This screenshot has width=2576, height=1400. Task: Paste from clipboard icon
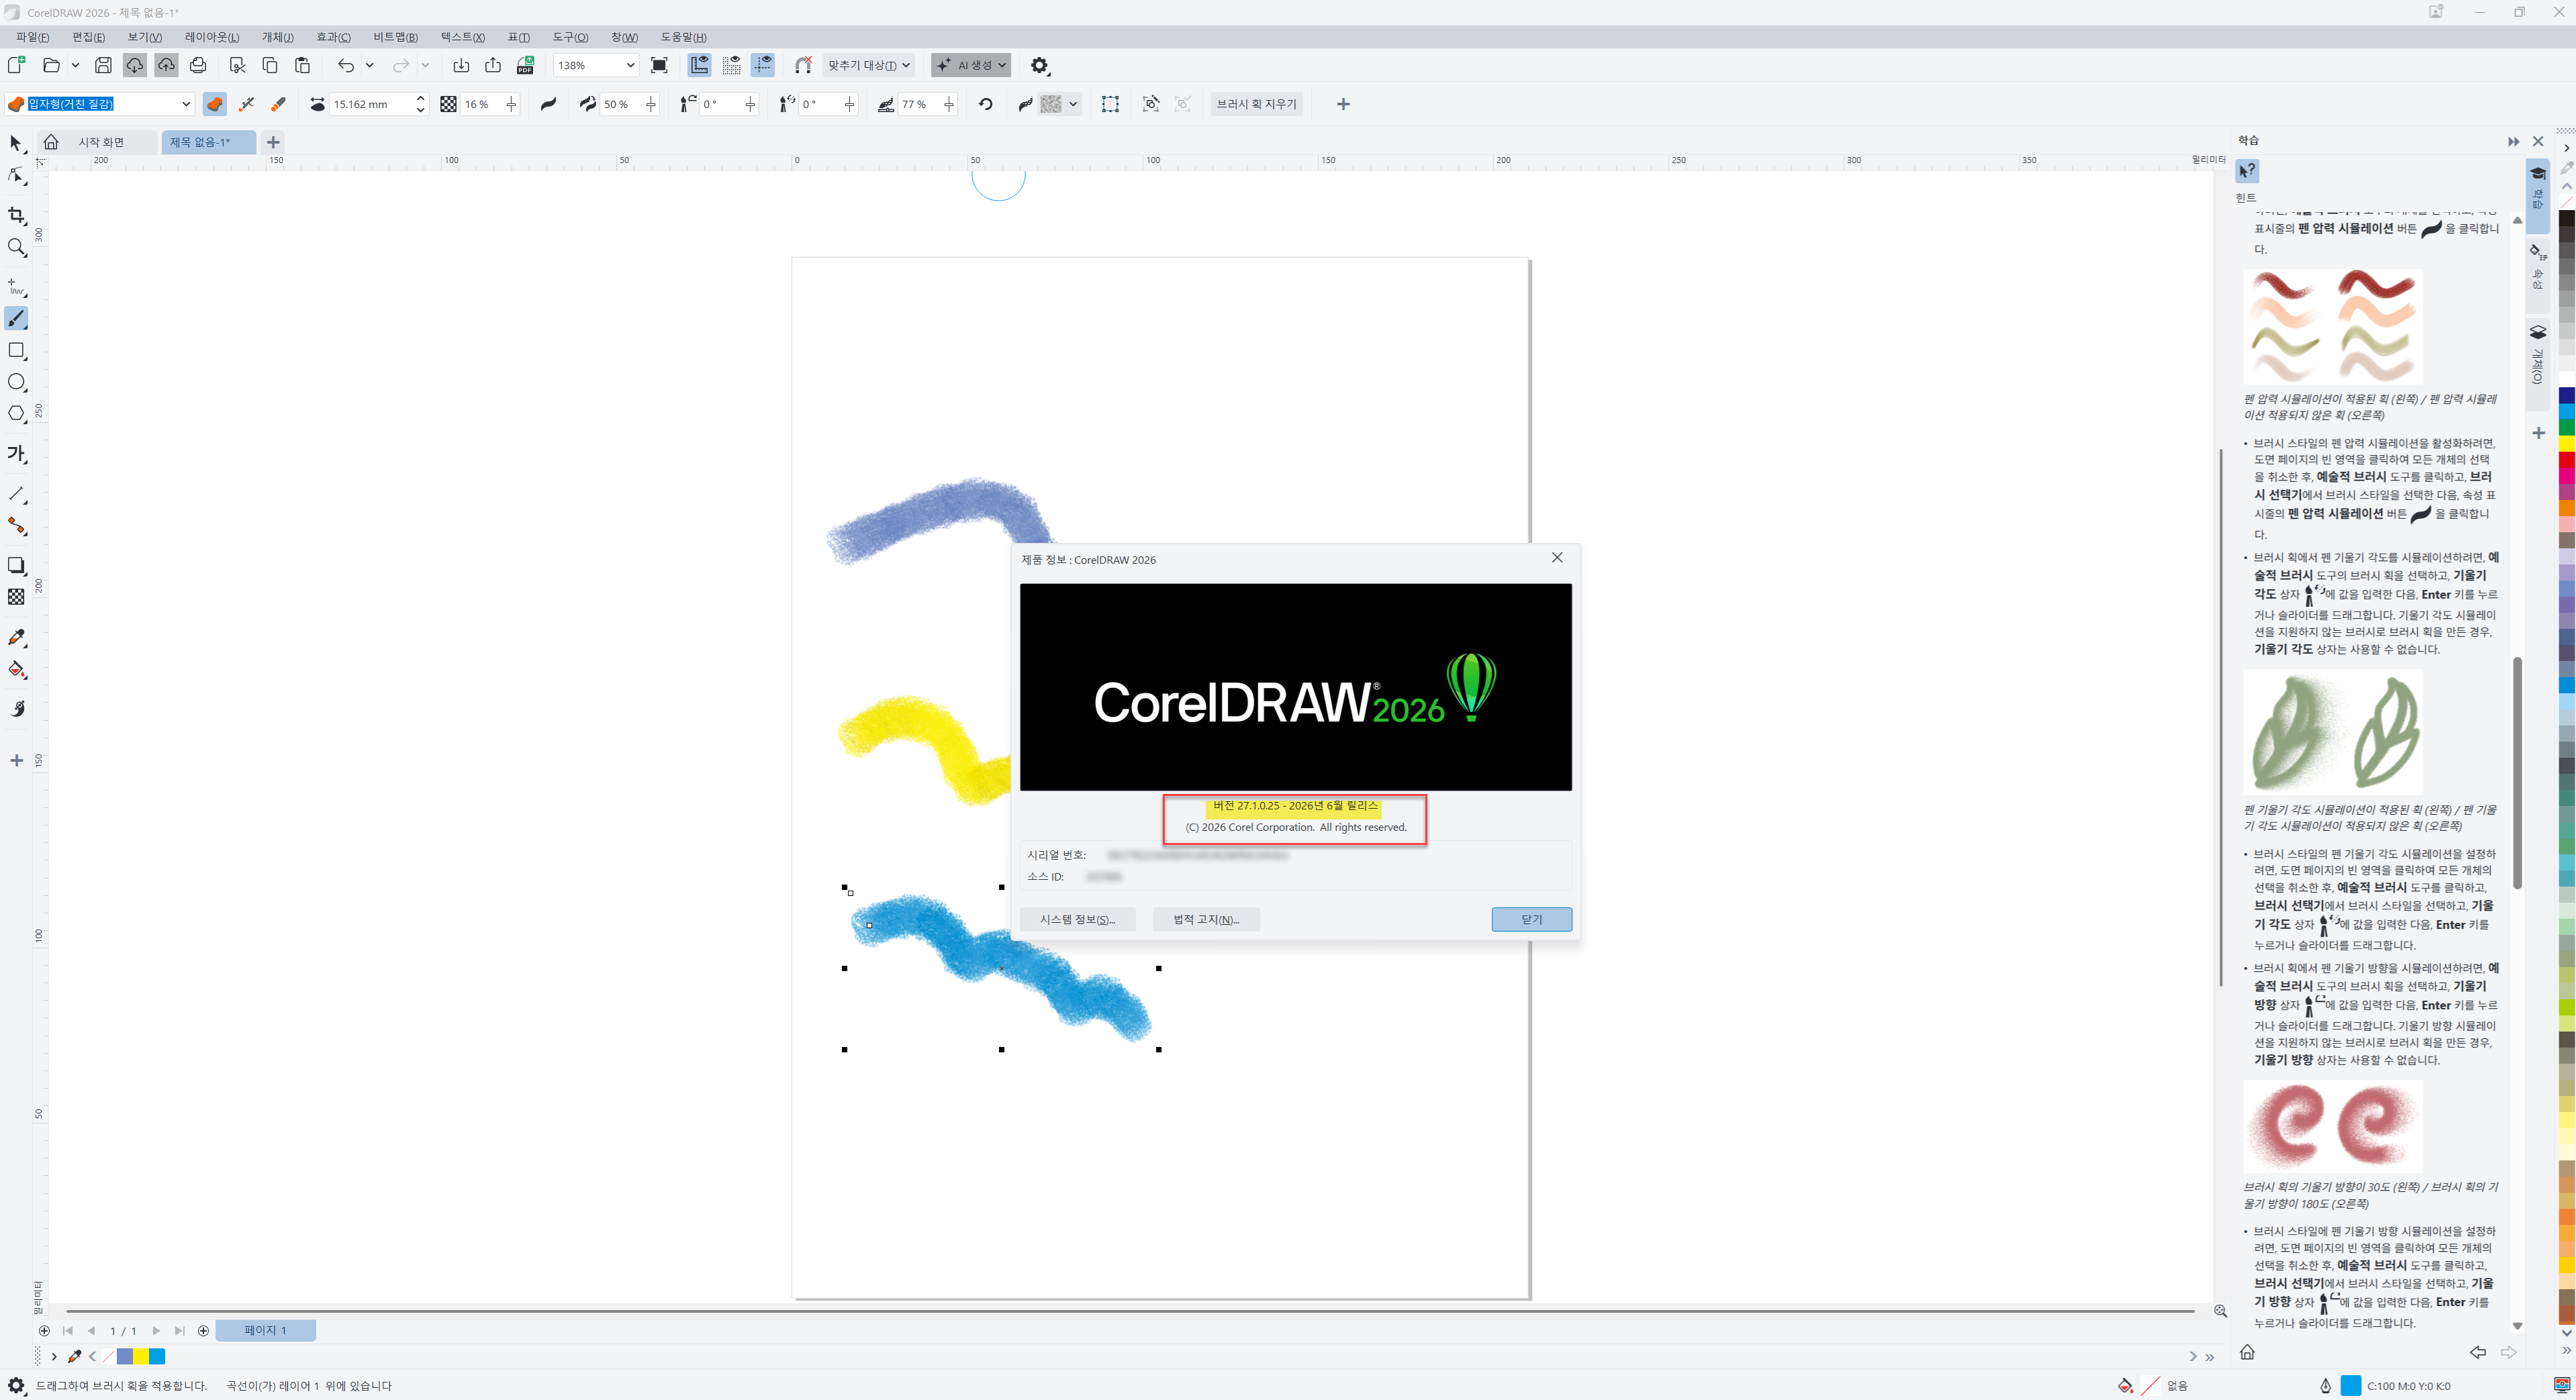302,65
